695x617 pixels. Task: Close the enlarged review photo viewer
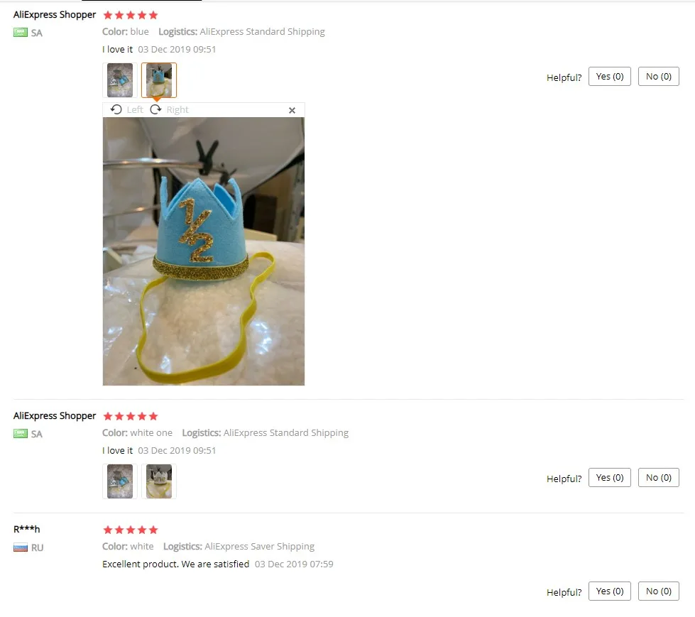(292, 110)
